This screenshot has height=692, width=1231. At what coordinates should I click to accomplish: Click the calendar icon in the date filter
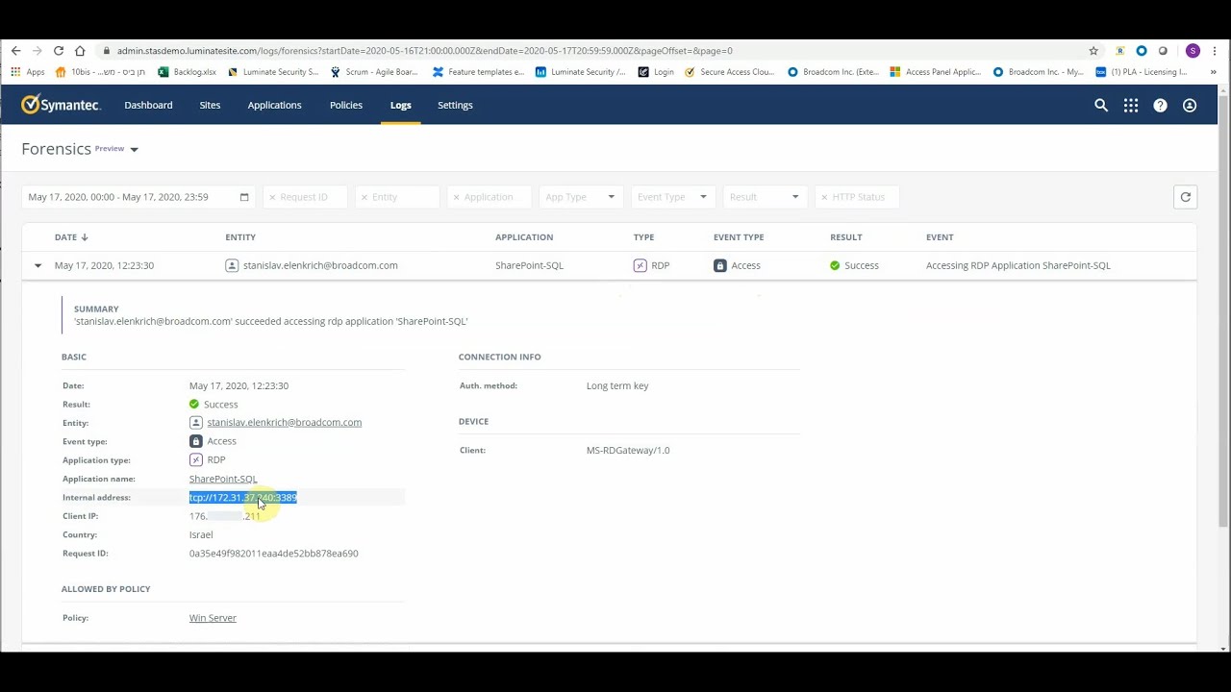(x=244, y=197)
